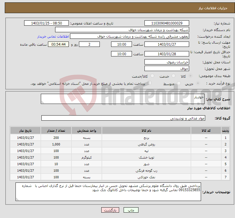235x218 pixels.
Task: Click the goods group field مواد غذائی و نوشیدنی
Action: point(123,118)
